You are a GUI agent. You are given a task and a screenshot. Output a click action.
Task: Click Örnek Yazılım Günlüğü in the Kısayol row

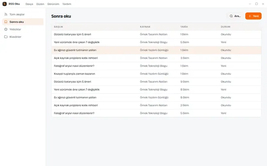(154, 74)
